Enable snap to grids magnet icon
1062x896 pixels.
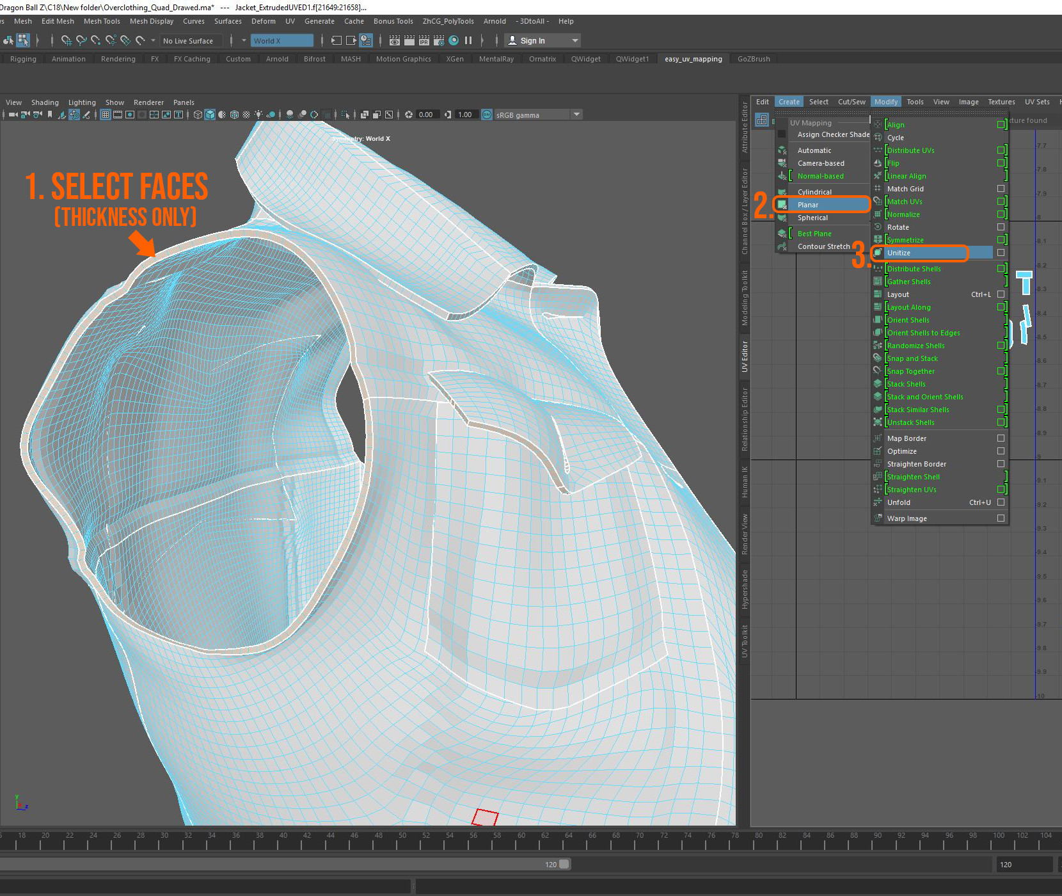[x=66, y=40]
